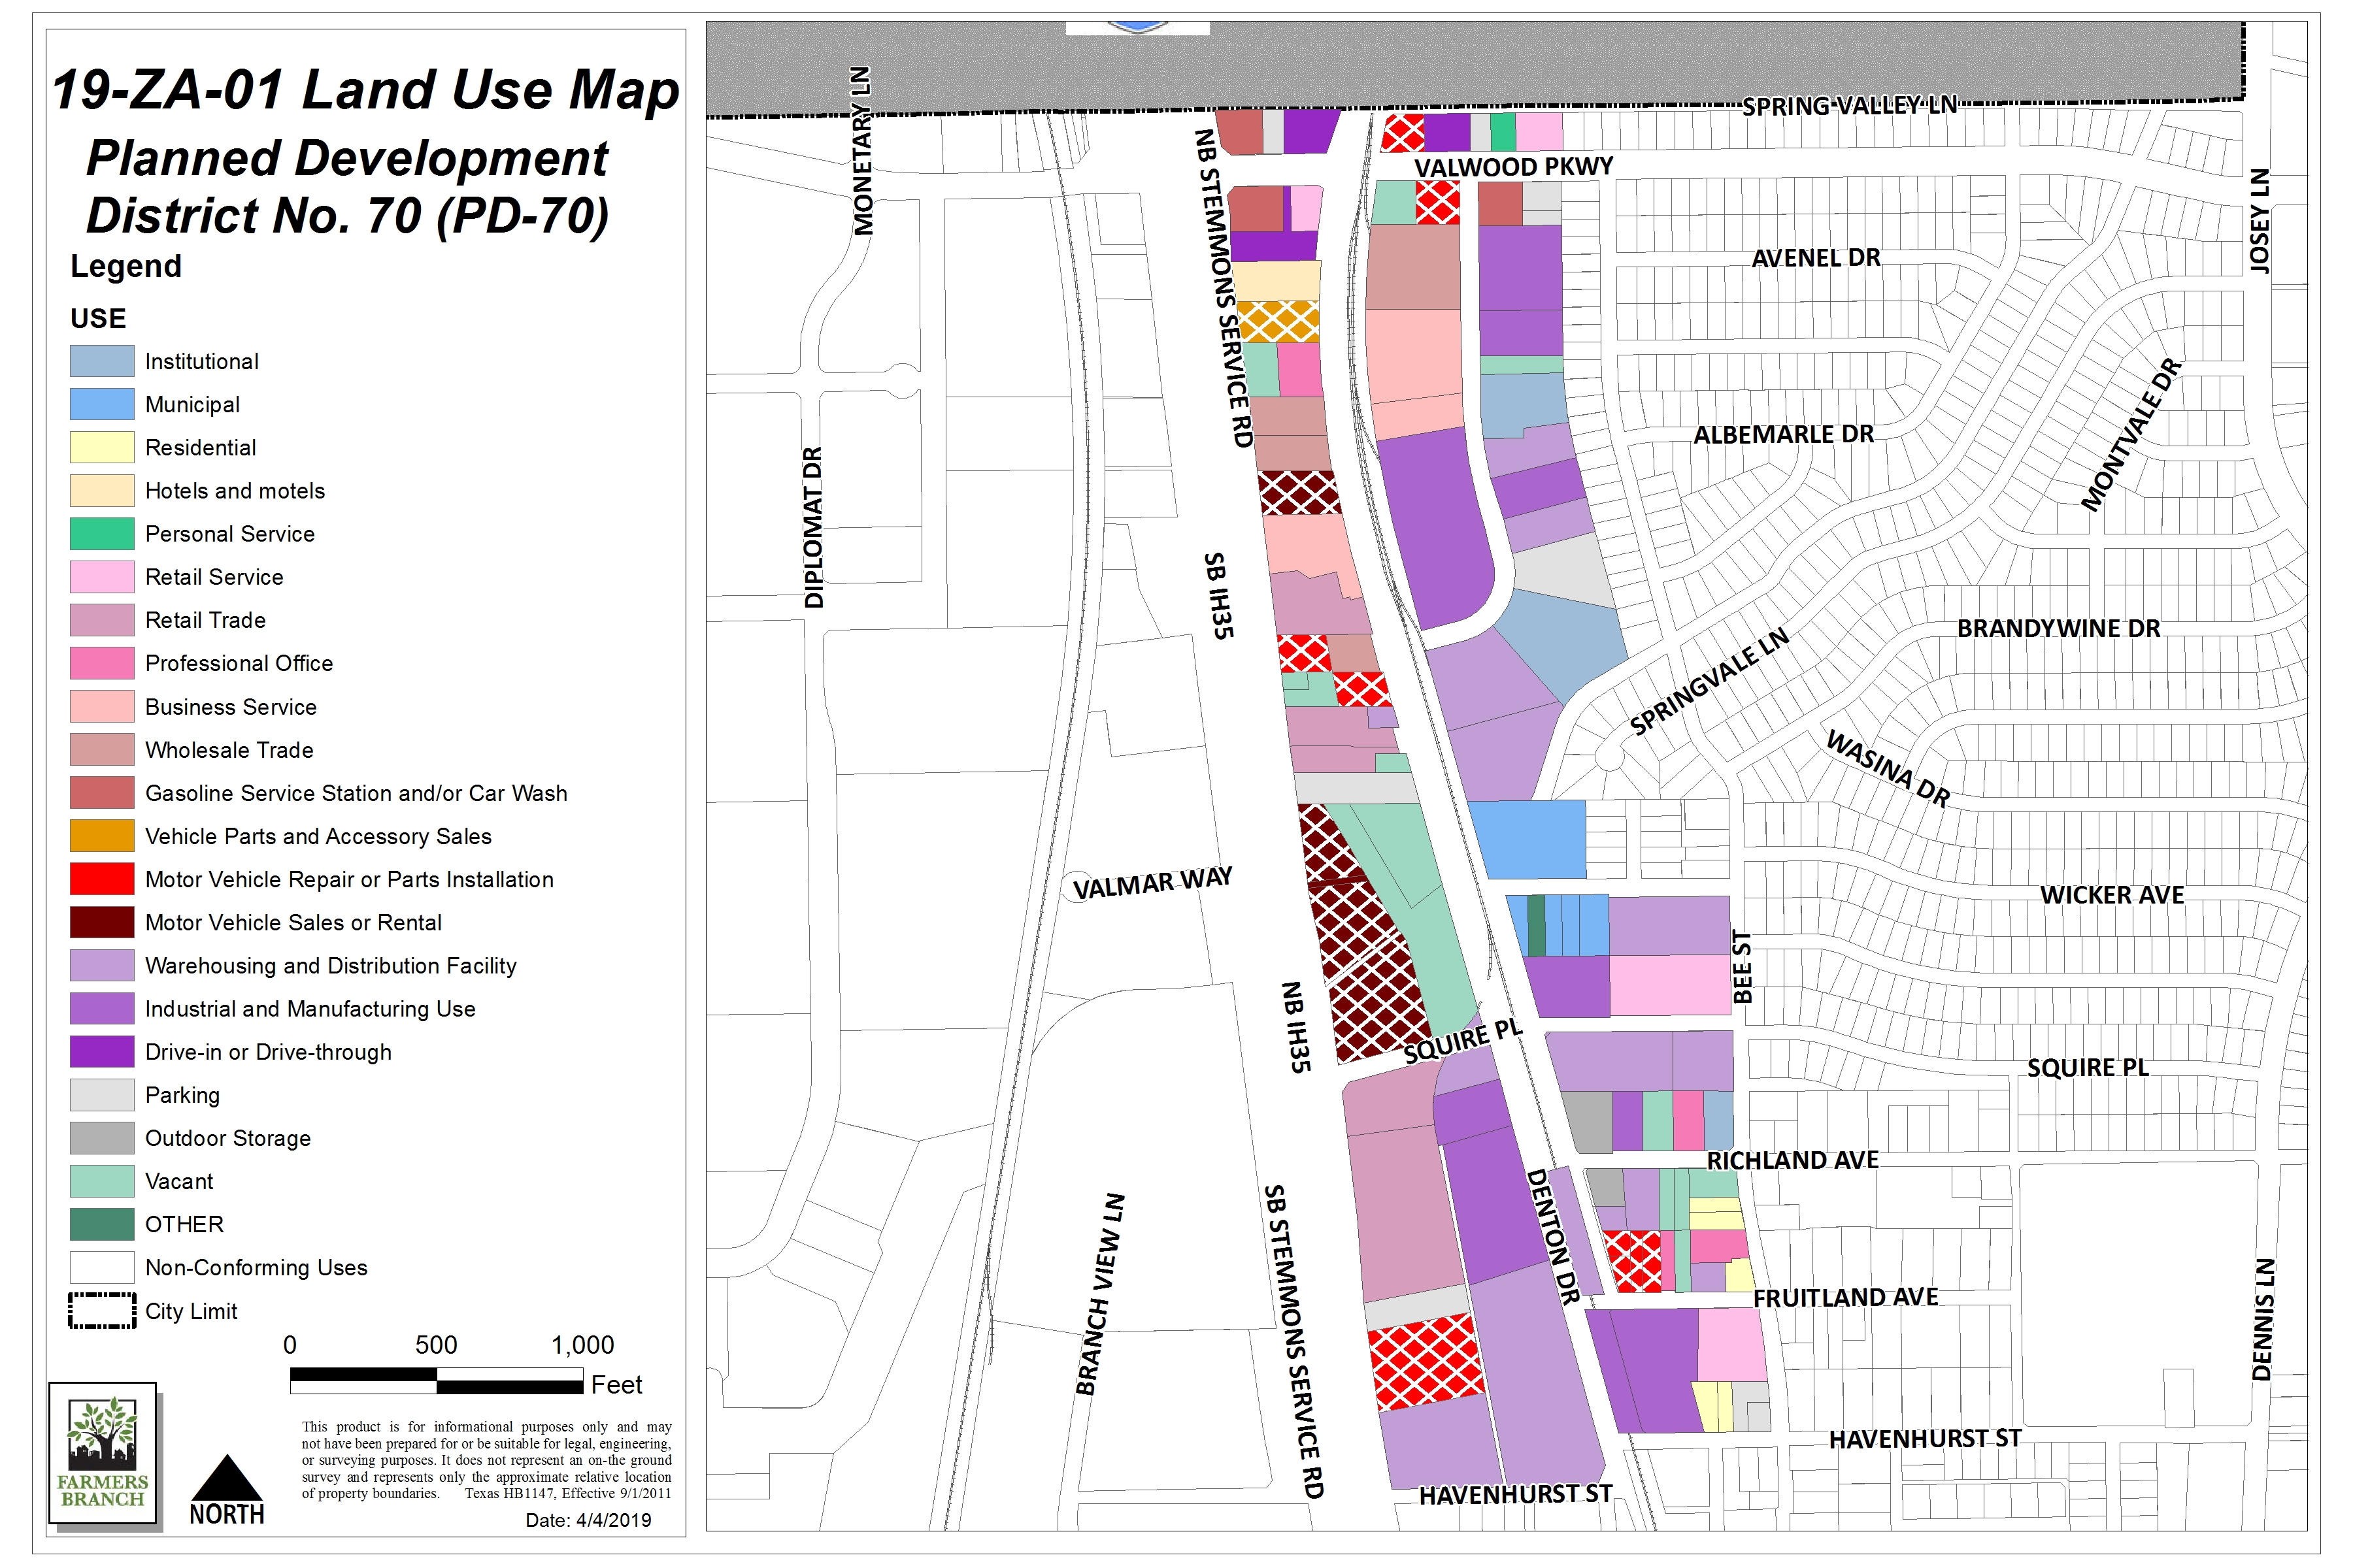Select the Municipal blue legend swatch
The width and height of the screenshot is (2353, 1568).
tap(102, 404)
